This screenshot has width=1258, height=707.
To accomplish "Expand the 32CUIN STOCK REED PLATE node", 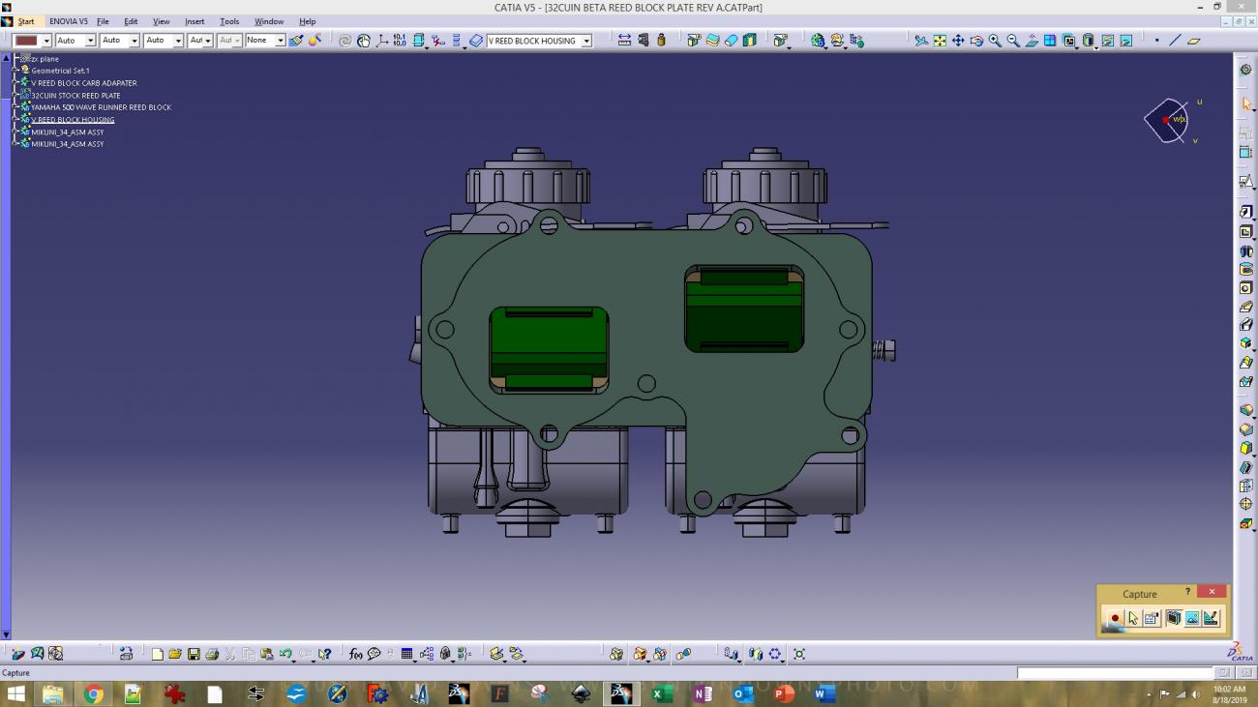I will [16, 96].
